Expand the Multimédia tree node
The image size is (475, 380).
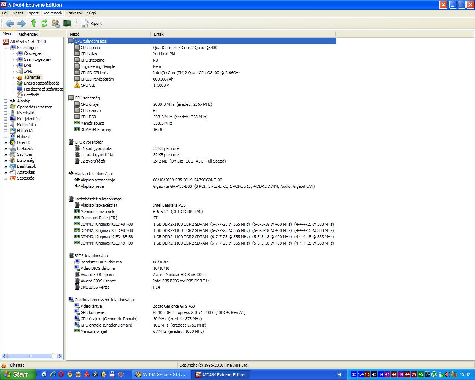(6, 125)
